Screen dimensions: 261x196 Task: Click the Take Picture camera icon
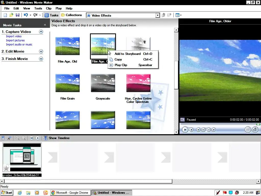[255, 130]
